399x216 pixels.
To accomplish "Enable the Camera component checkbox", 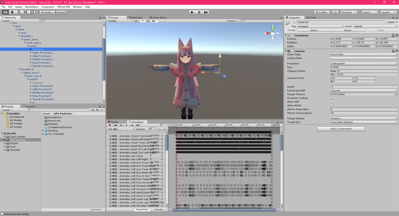I will point(292,51).
